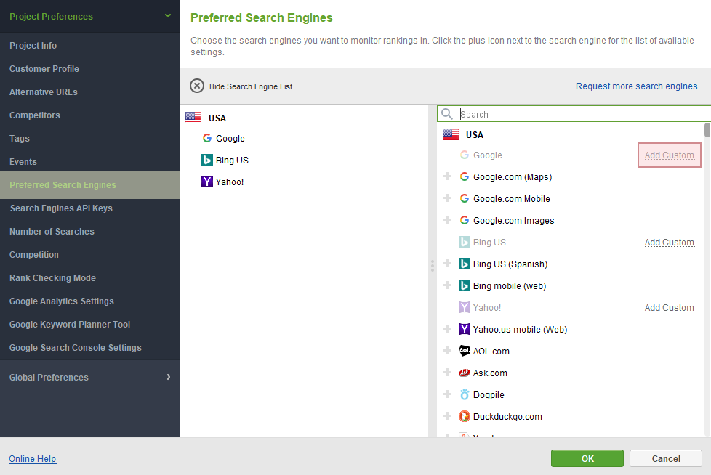Click the Duckduckgo.com search engine name
Image resolution: width=711 pixels, height=475 pixels.
[x=507, y=416]
